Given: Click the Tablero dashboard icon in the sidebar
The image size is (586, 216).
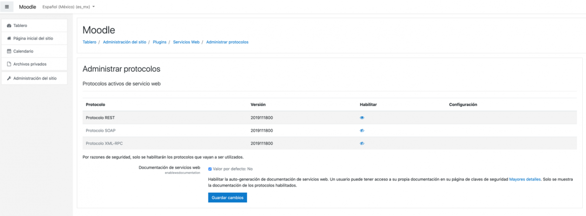Looking at the screenshot, I should pyautogui.click(x=9, y=26).
